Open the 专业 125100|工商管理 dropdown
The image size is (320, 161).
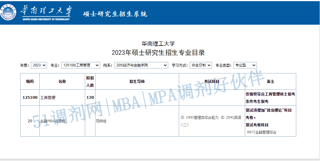[81, 65]
